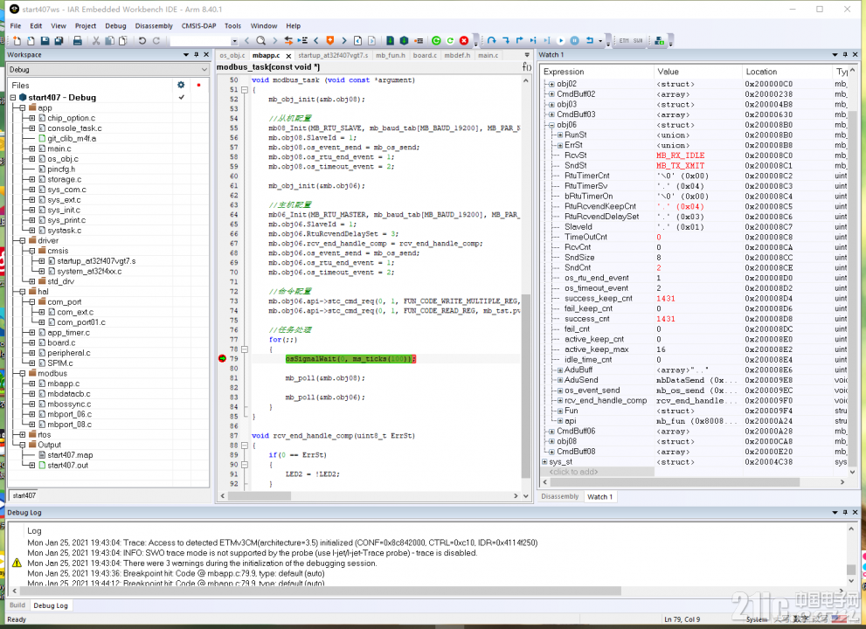Click the Go (run) debug button
This screenshot has height=629, width=866.
560,41
